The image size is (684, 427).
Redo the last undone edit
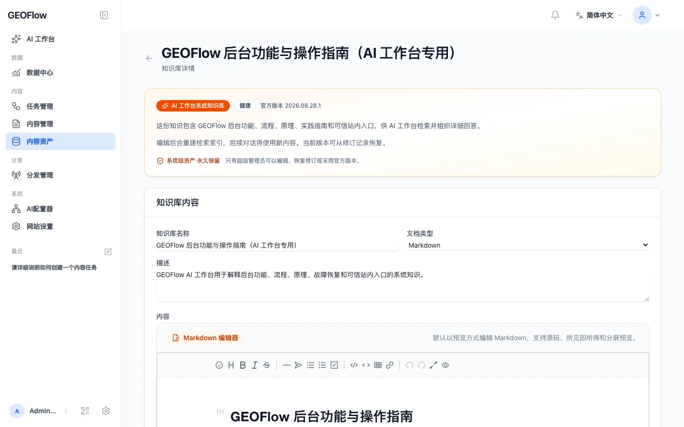point(421,365)
